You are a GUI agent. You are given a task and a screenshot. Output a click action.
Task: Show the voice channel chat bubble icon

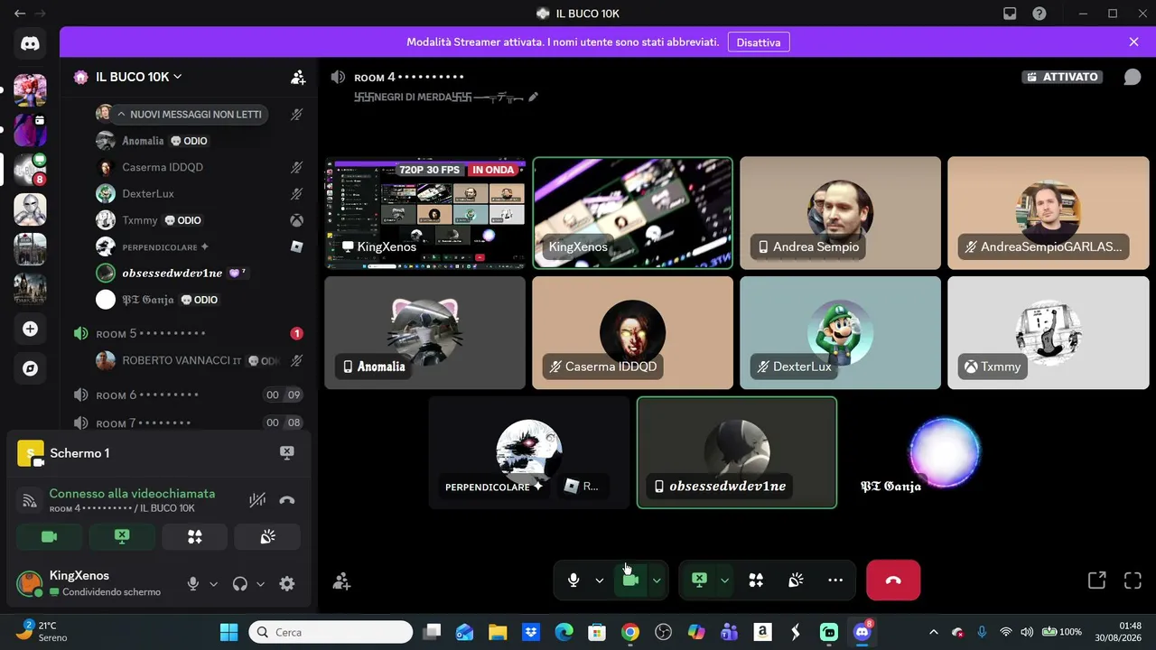click(x=1132, y=77)
